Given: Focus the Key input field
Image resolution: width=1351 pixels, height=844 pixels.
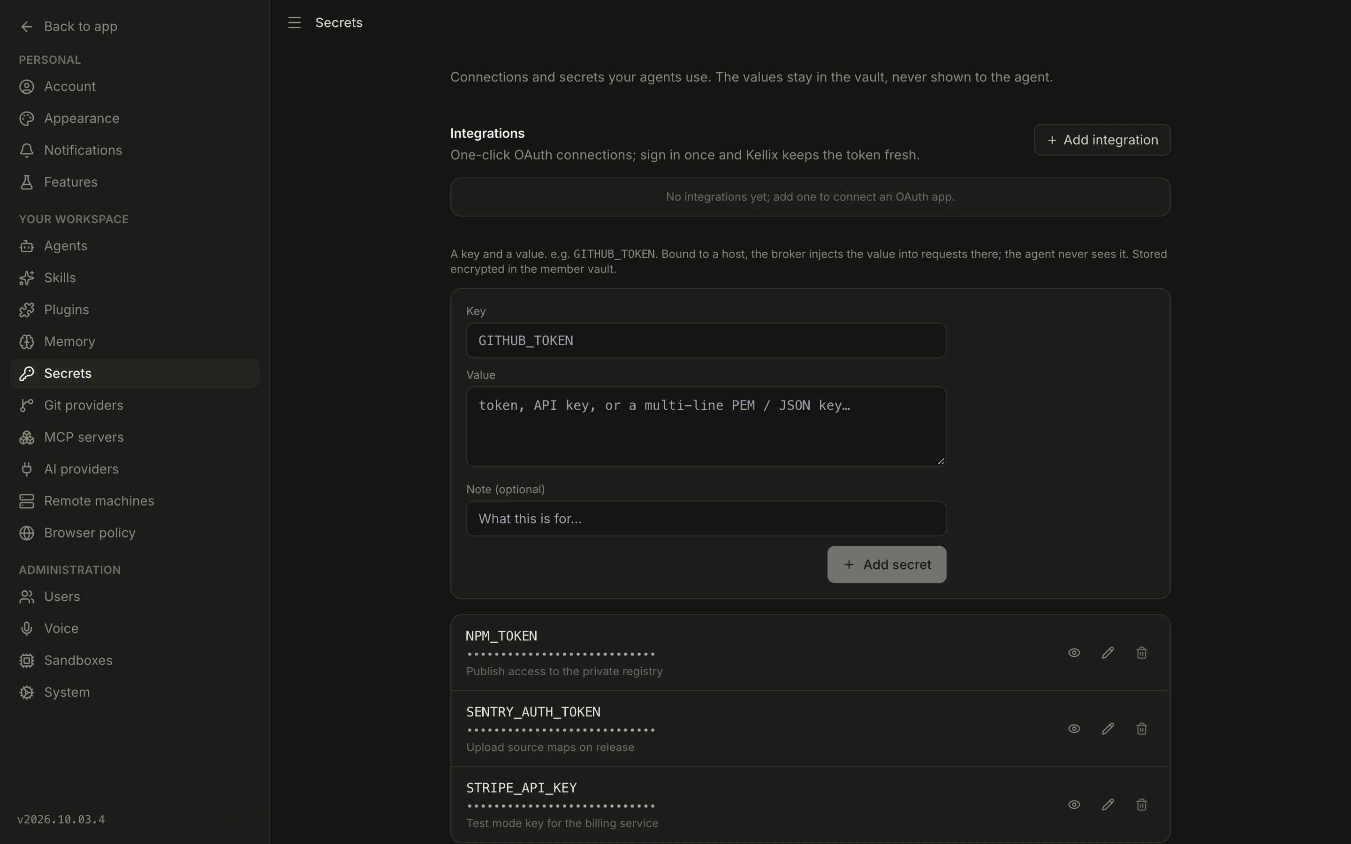Looking at the screenshot, I should (x=706, y=340).
